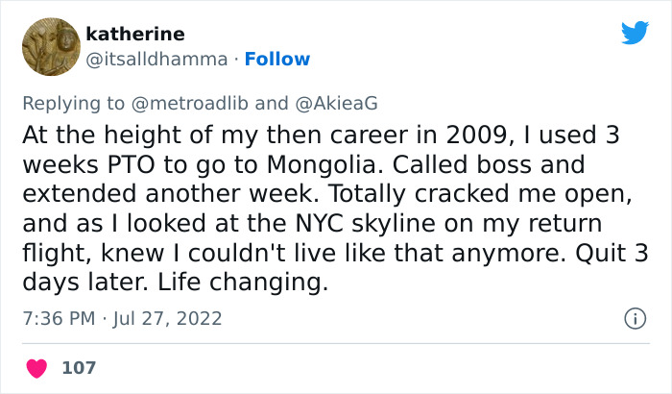Image resolution: width=672 pixels, height=394 pixels.
Task: Like the tweet with the heart icon
Action: click(36, 367)
